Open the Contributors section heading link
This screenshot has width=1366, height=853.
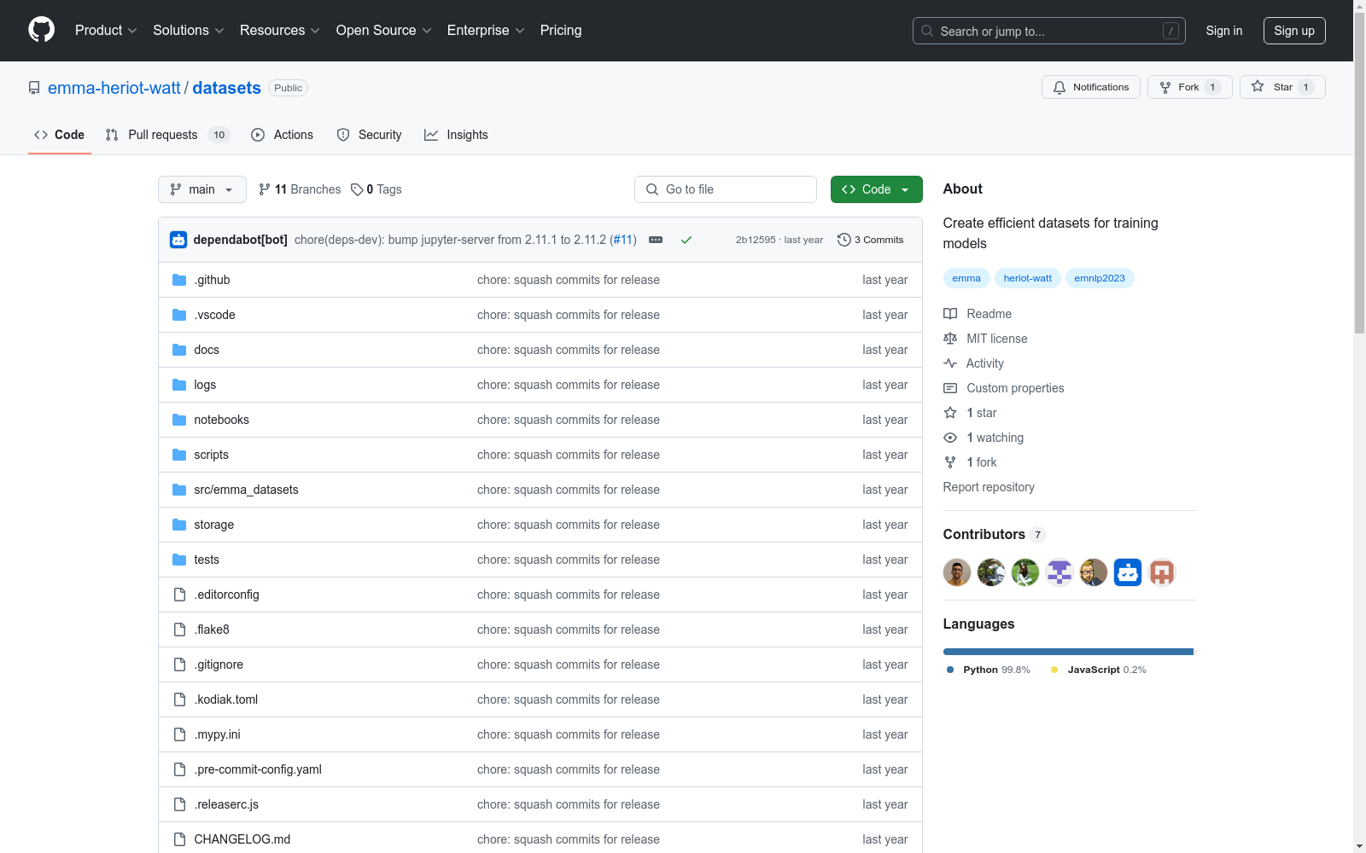point(995,534)
